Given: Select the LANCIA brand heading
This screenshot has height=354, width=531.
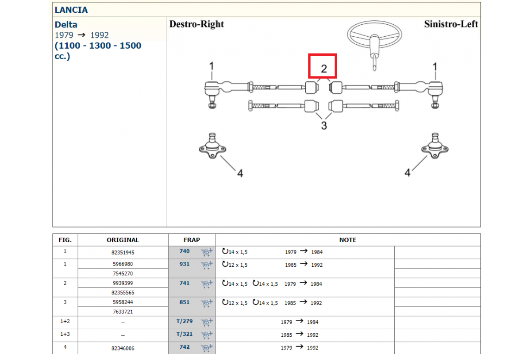Looking at the screenshot, I should click(71, 10).
